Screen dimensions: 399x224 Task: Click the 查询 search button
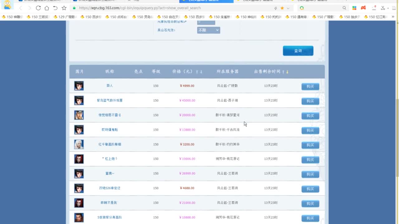click(x=298, y=51)
